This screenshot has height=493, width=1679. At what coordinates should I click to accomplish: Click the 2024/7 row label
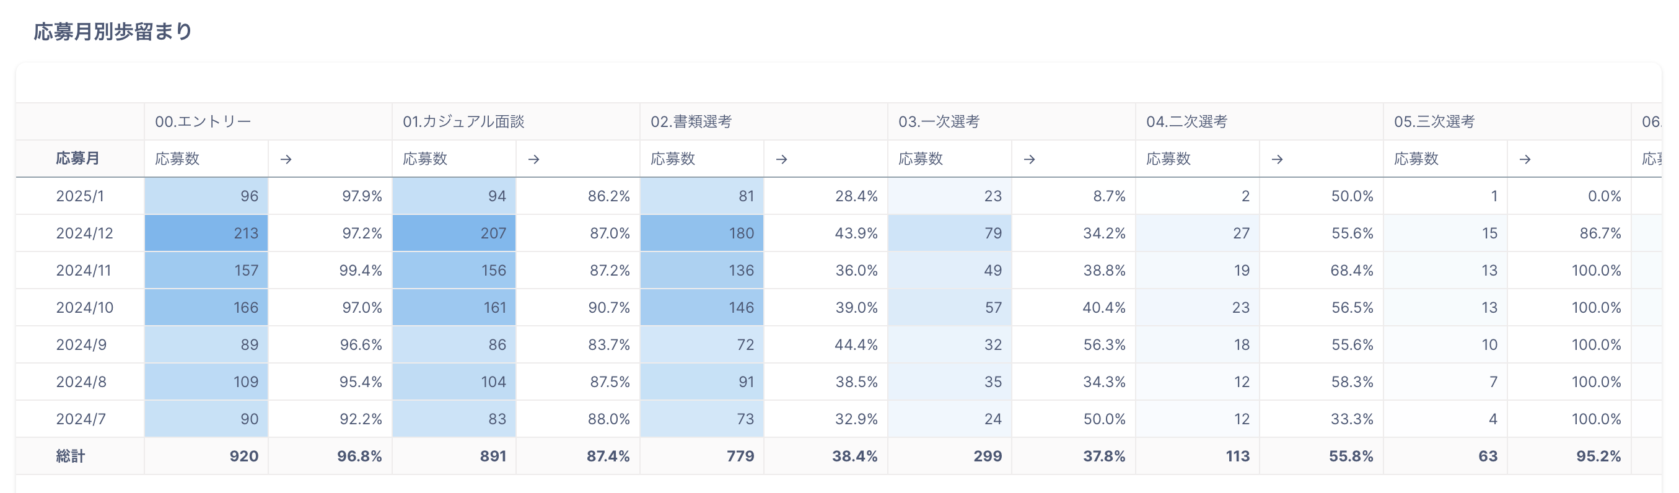(x=81, y=419)
